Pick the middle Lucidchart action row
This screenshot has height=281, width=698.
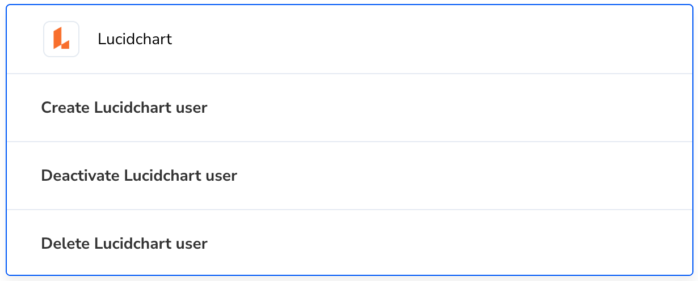click(349, 176)
